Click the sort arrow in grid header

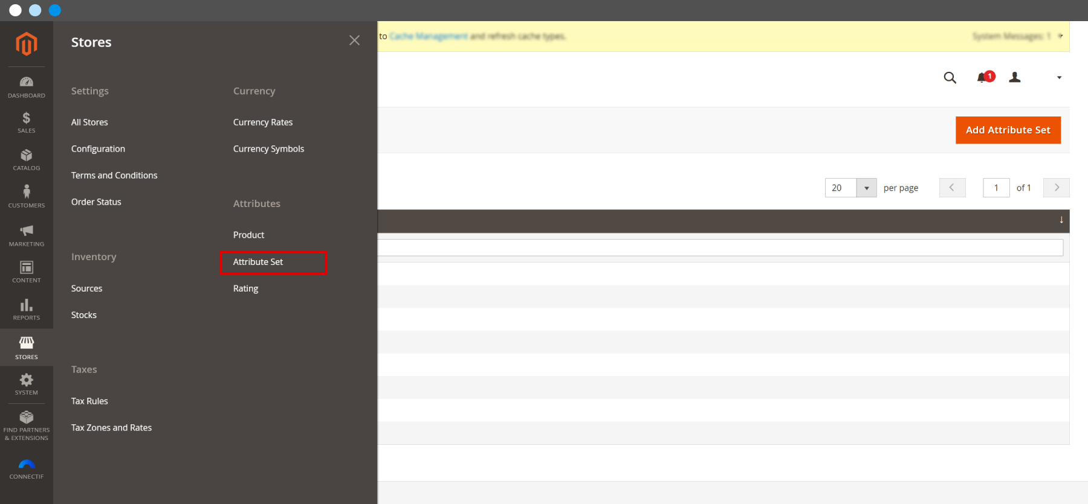(1061, 220)
